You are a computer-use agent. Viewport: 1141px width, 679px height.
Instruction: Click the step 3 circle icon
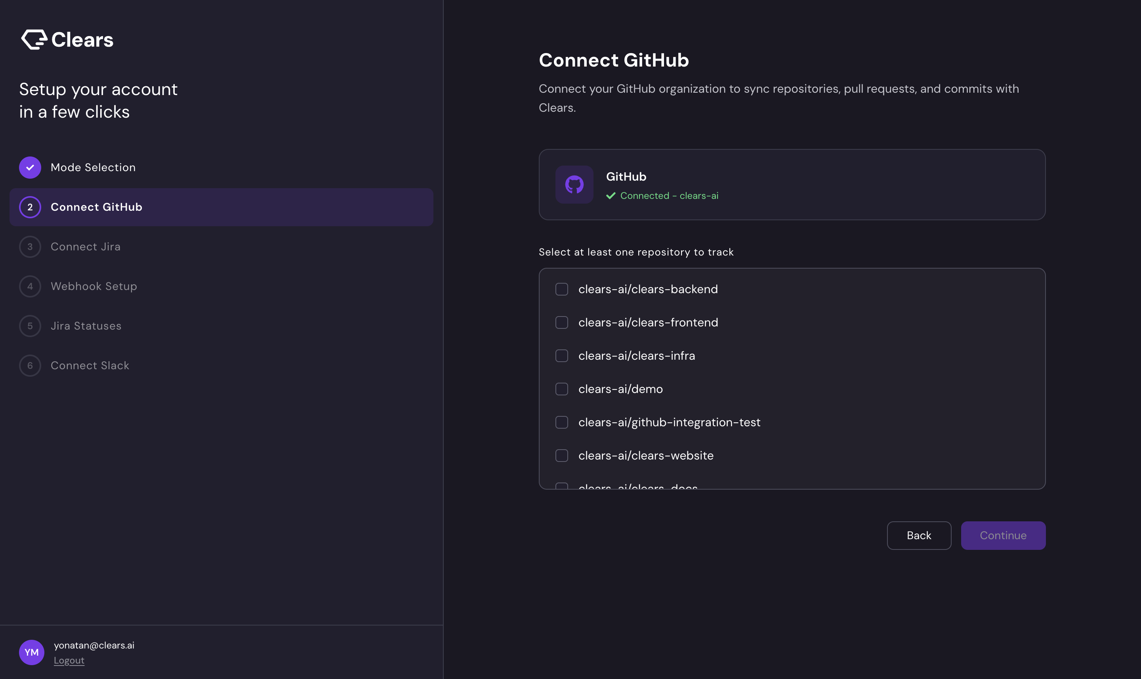tap(30, 247)
